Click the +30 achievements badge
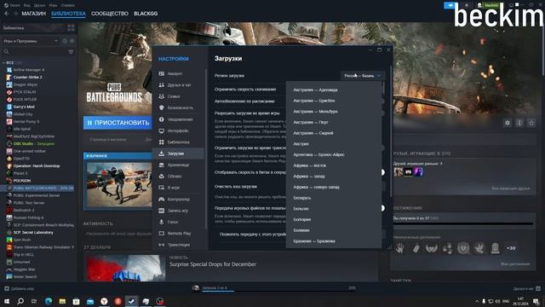 (511, 248)
